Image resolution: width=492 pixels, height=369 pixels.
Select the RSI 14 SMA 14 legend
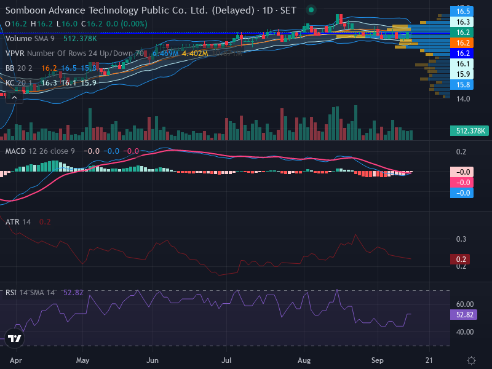[30, 293]
